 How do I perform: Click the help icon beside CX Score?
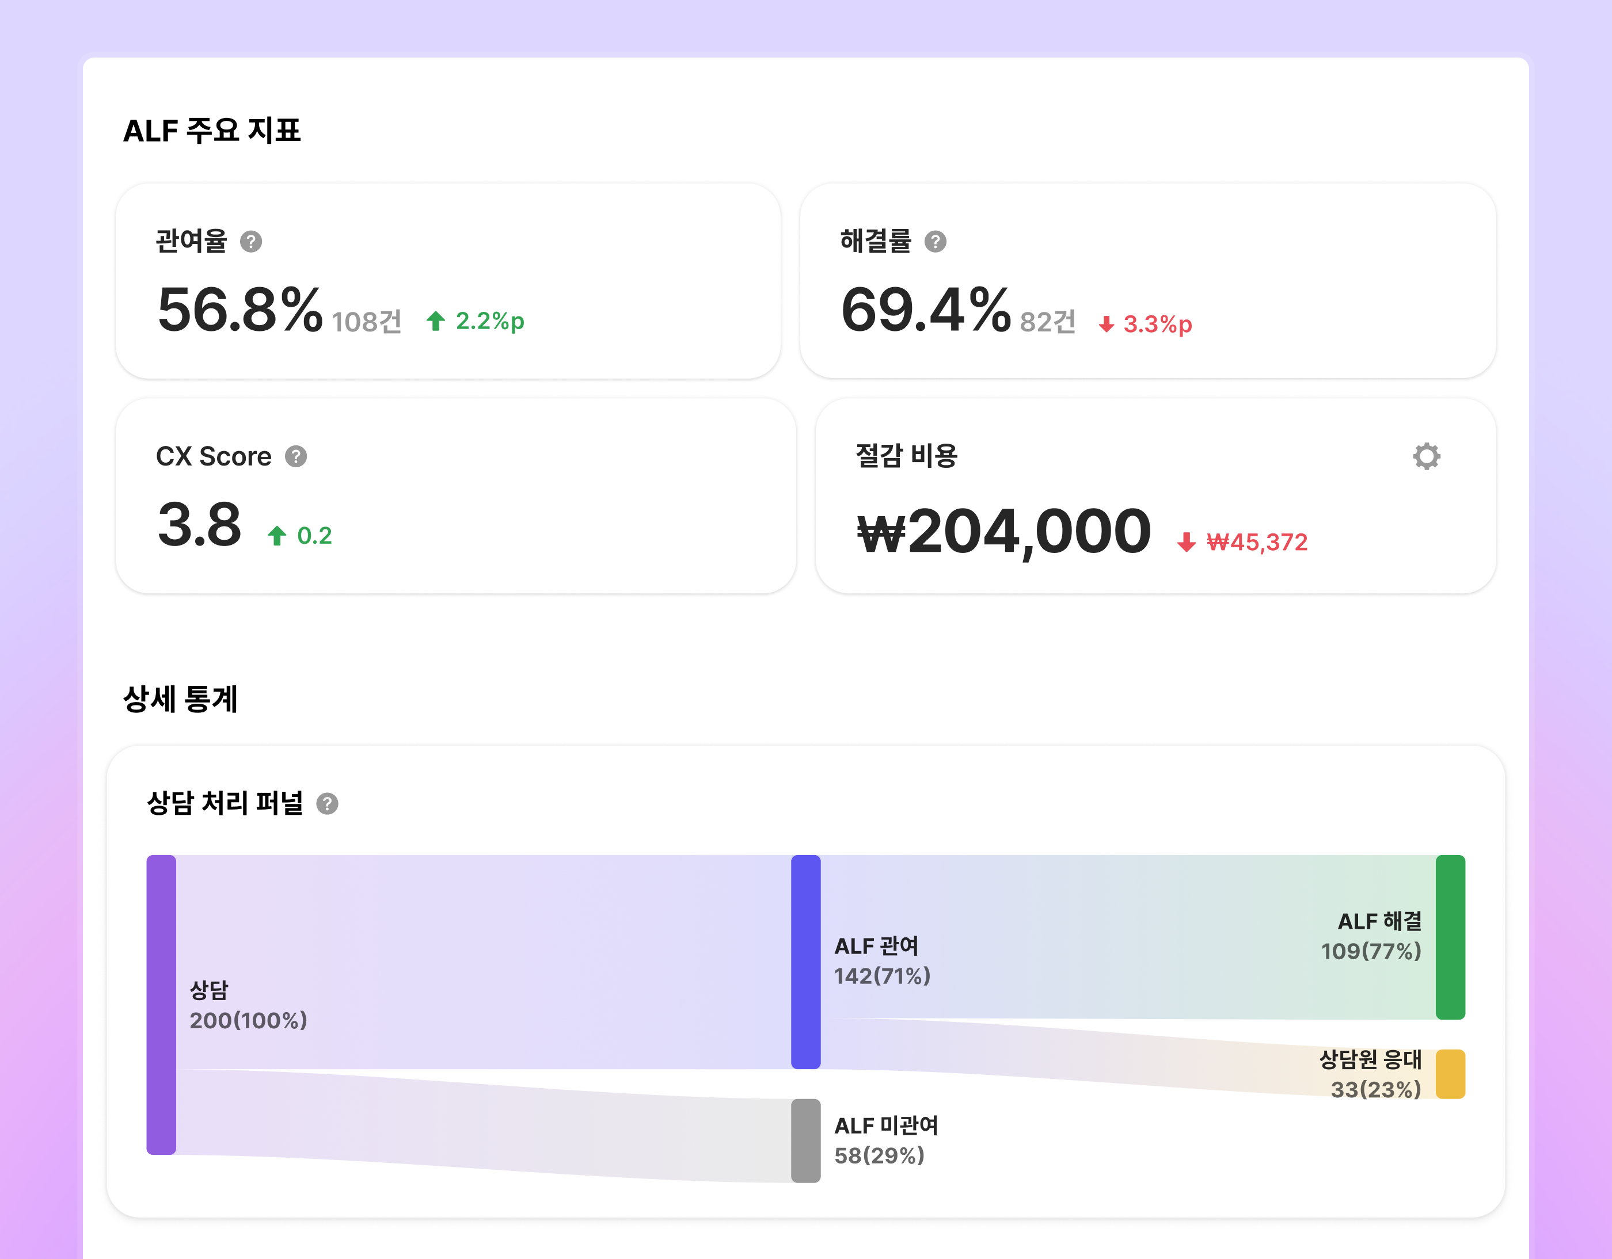tap(296, 456)
